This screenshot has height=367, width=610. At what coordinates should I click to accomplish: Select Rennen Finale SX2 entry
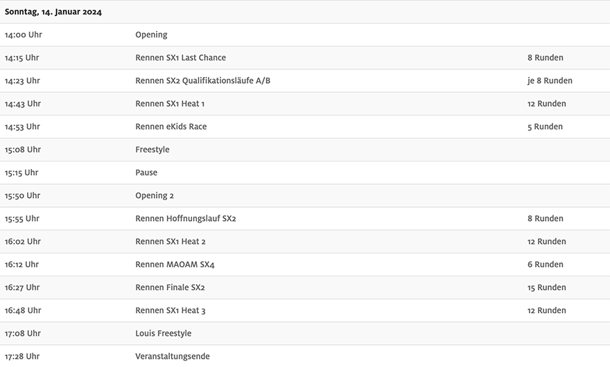point(170,287)
